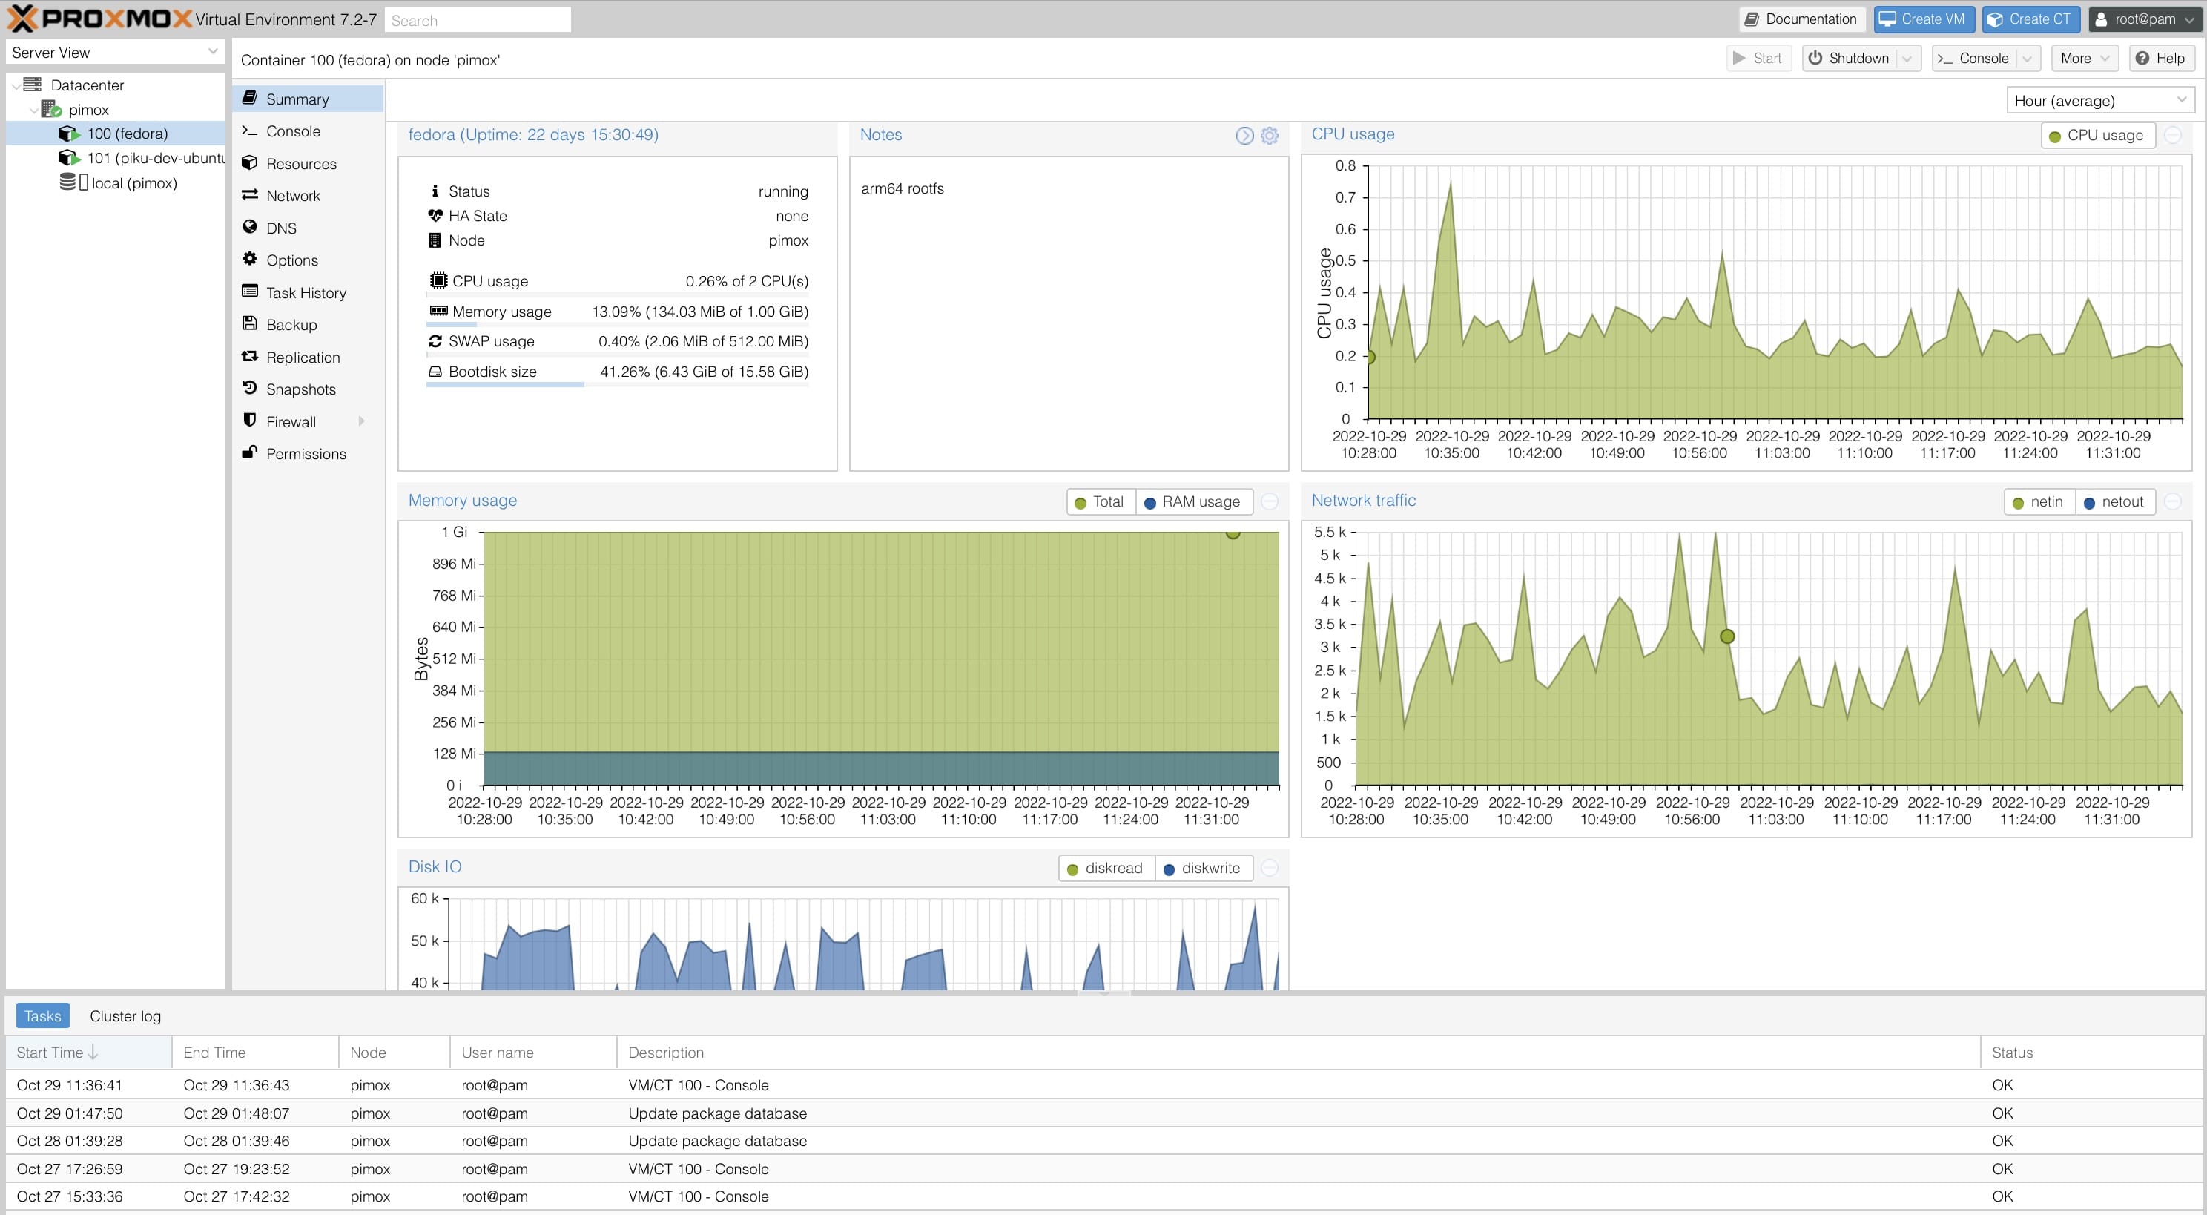
Task: Click the Memory usage chart undo-zoom icon
Action: click(x=1270, y=501)
